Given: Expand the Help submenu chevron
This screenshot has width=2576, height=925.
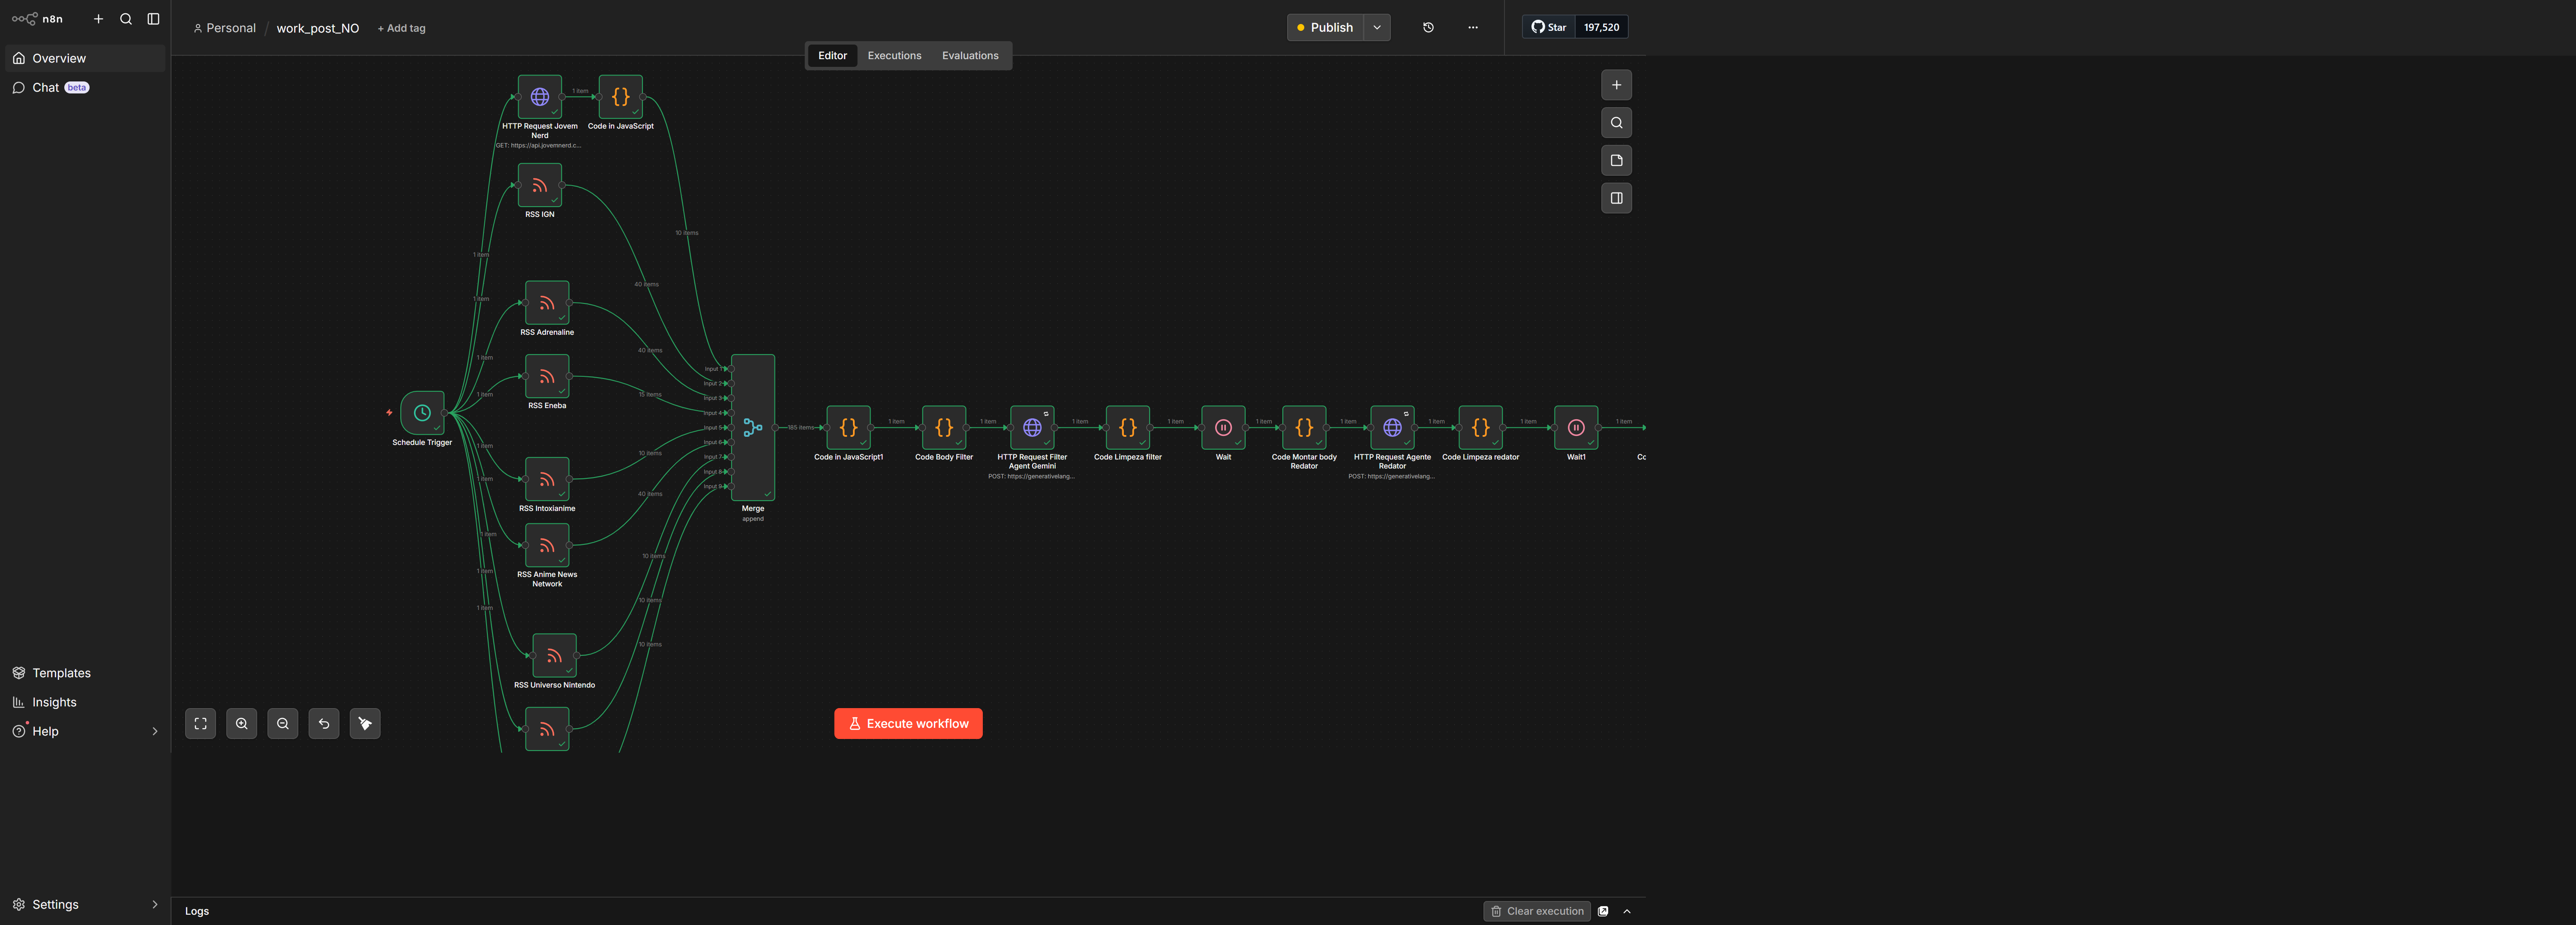Looking at the screenshot, I should 155,731.
